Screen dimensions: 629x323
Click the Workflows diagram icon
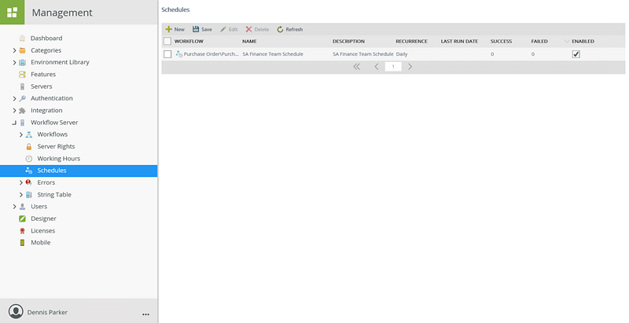click(x=29, y=134)
